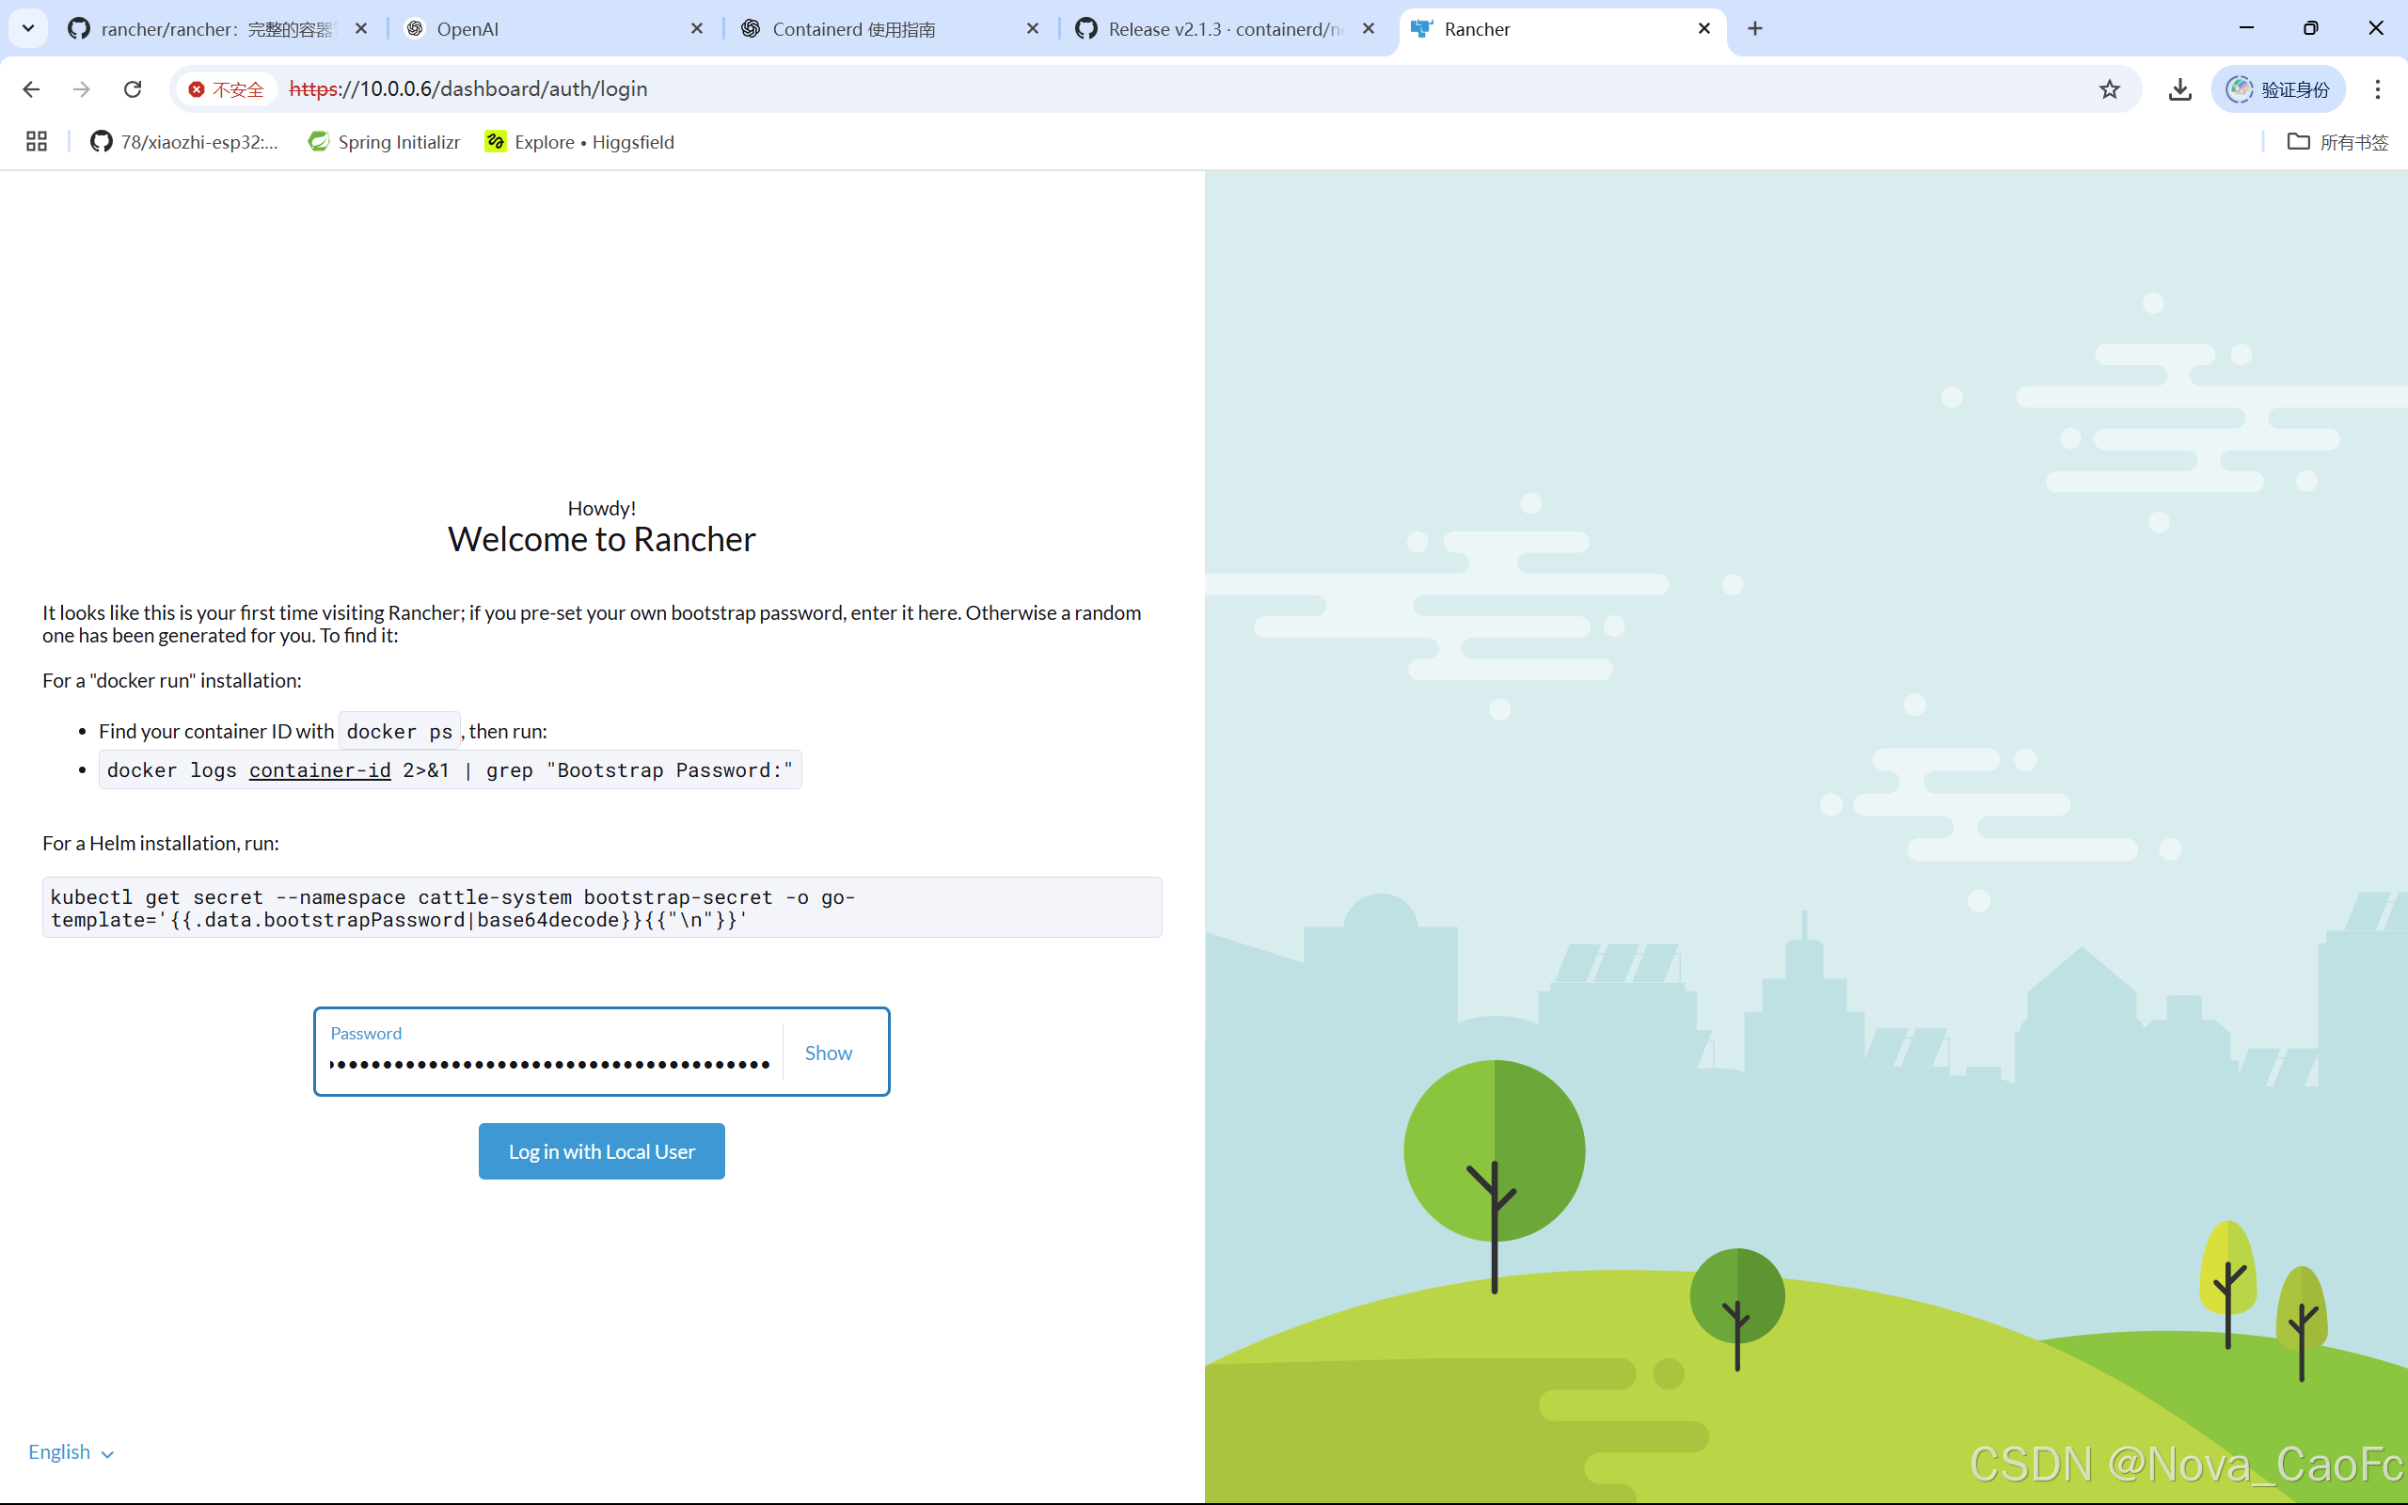
Task: Close the rancher/rancher GitHub tab
Action: point(361,29)
